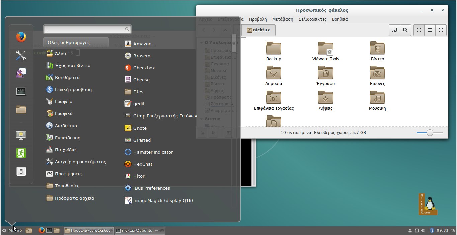
Task: Switch file manager to list view
Action: pos(430,30)
